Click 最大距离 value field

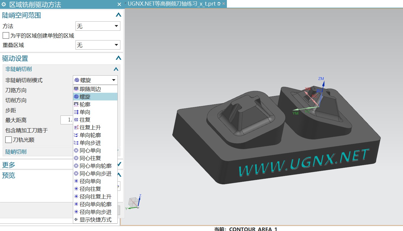[67, 120]
